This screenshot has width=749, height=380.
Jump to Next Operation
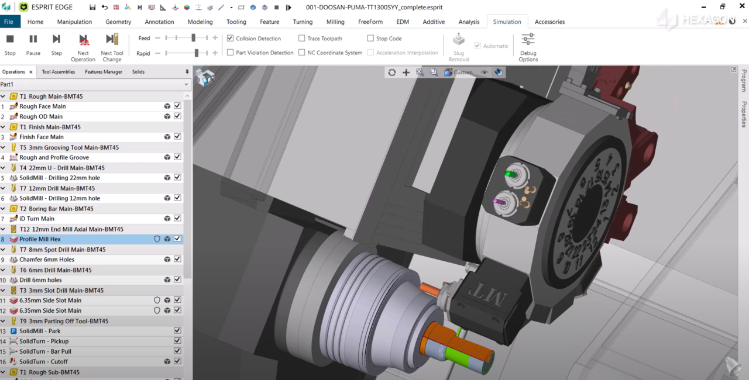coord(83,47)
